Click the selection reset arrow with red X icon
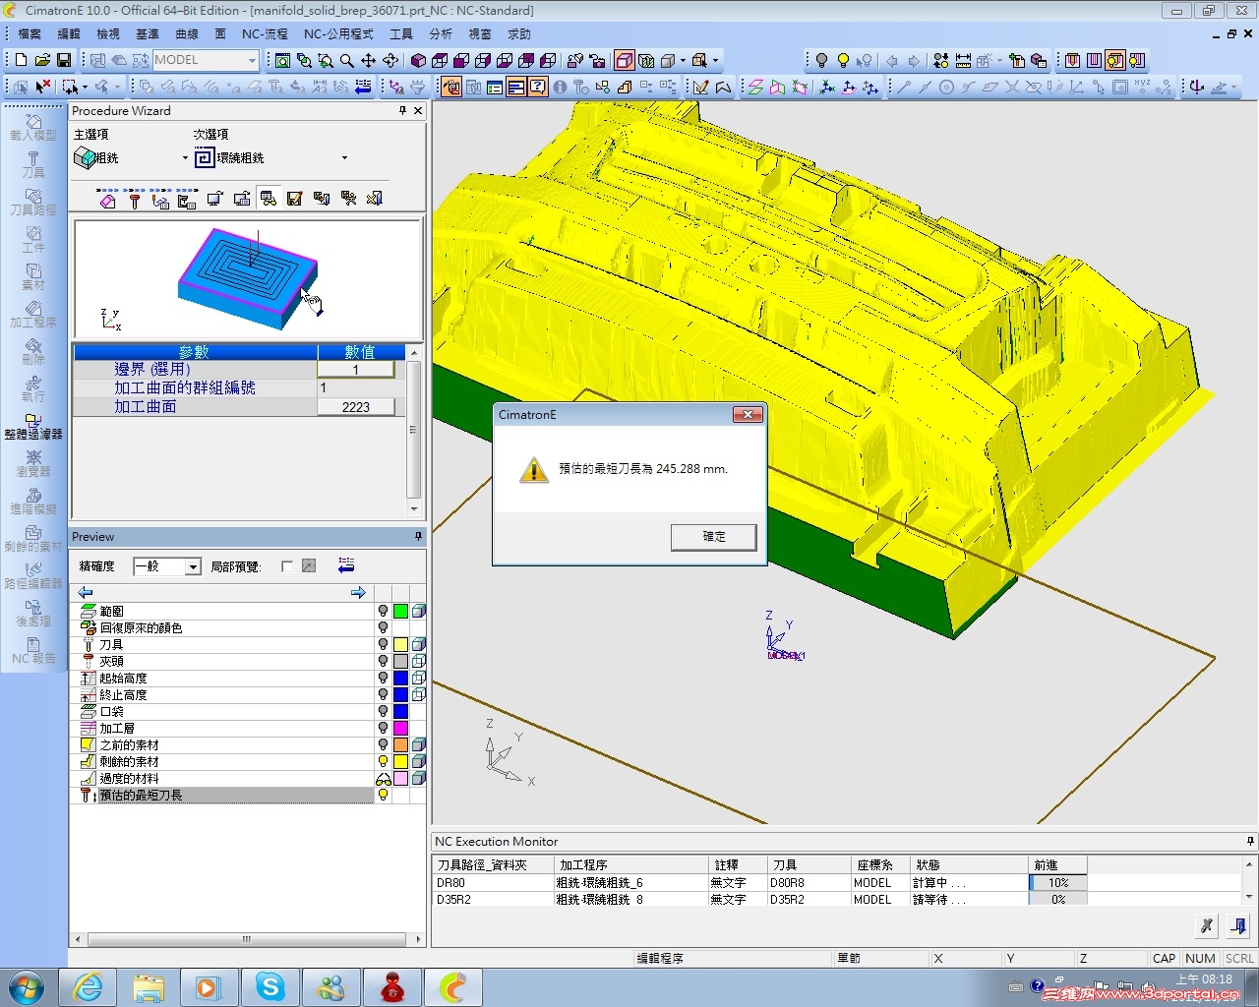Viewport: 1259px width, 1007px height. pos(42,87)
